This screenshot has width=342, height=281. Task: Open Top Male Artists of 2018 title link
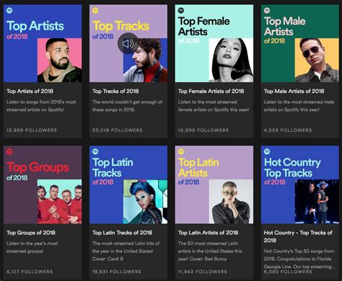(x=294, y=91)
